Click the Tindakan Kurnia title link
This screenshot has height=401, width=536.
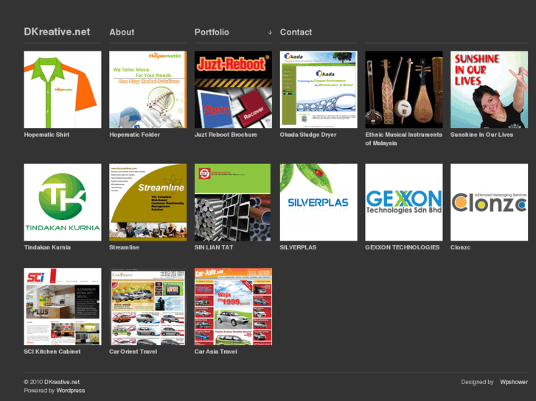coord(47,247)
